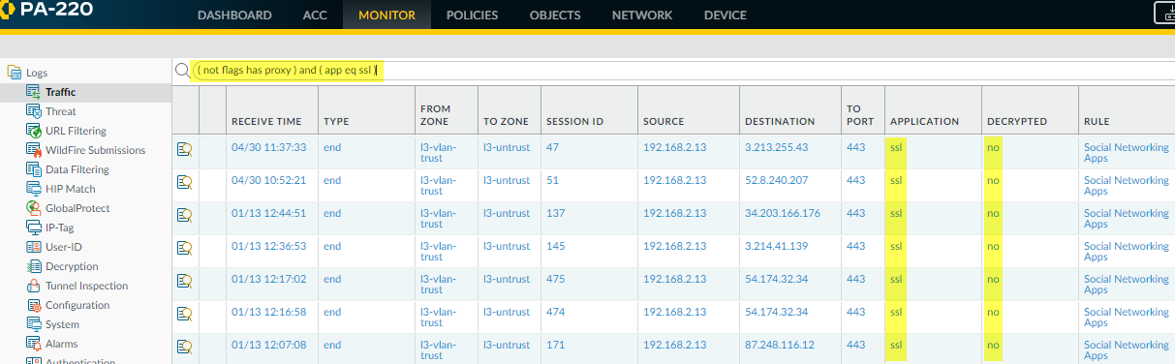1175x364 pixels.
Task: Click destination 3.214.41.139 link
Action: (778, 246)
